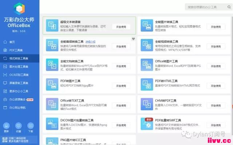Image resolution: width=233 pixels, height=145 pixels.
Task: Click the Office转TEXT工具 icon
Action: 52,104
